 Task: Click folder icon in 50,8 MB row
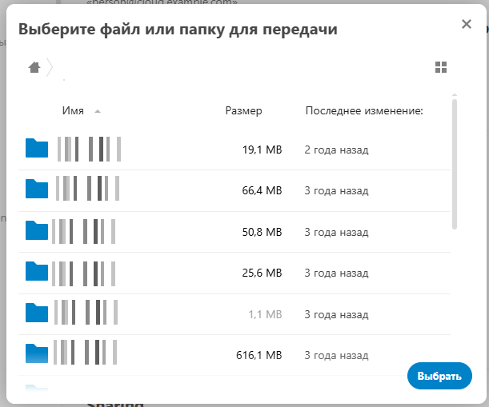pyautogui.click(x=37, y=231)
